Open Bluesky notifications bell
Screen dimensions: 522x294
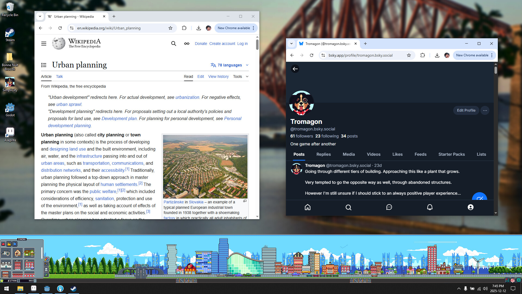click(430, 207)
